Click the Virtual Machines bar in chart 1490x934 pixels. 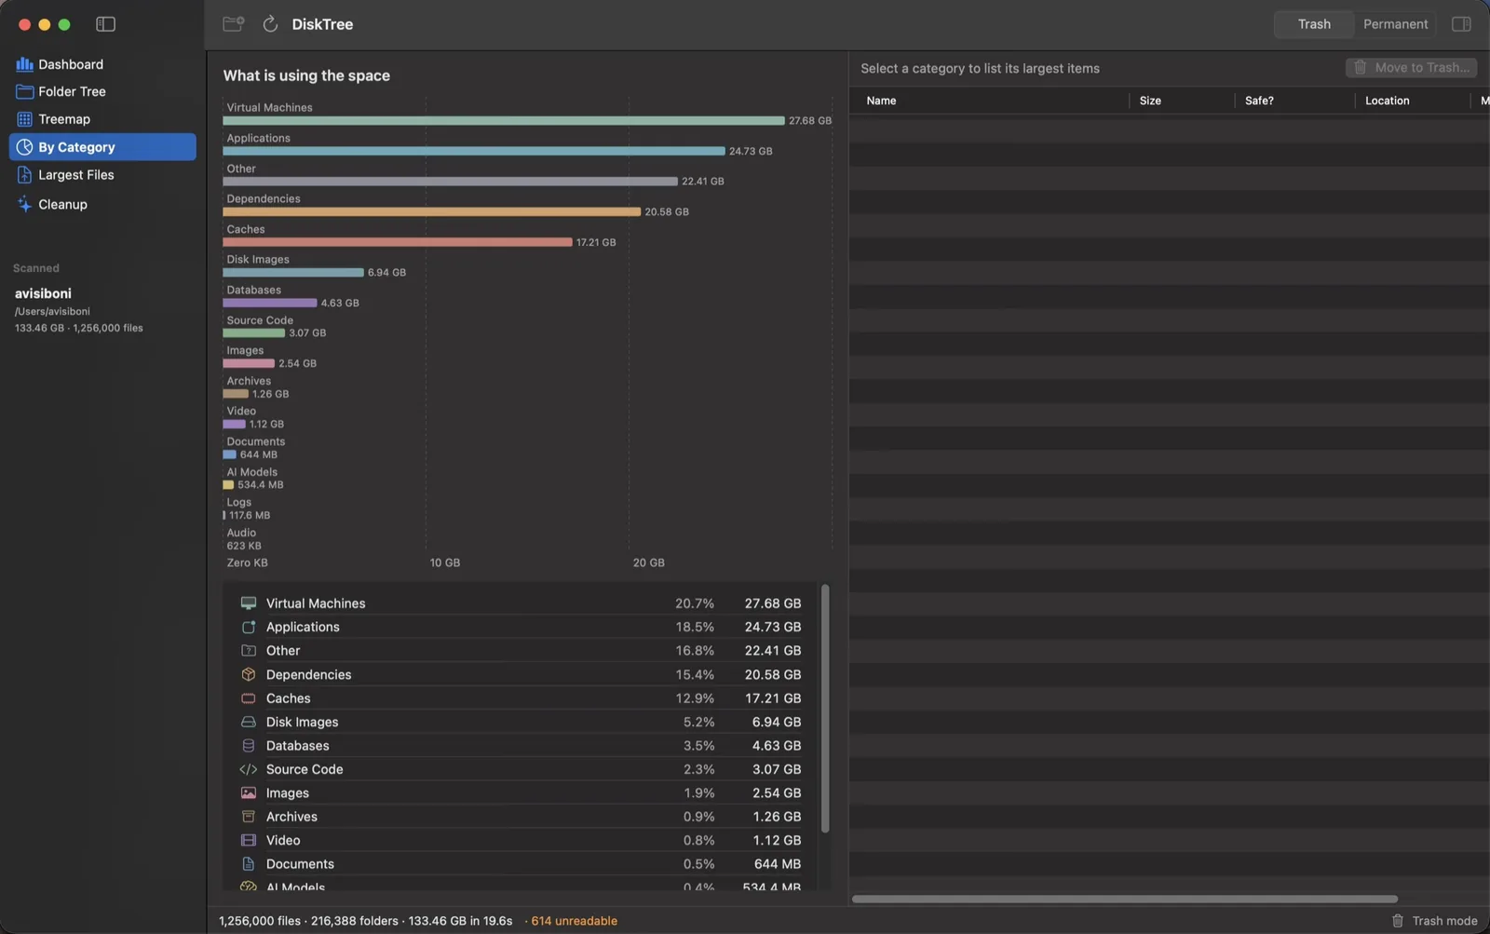[x=504, y=121]
